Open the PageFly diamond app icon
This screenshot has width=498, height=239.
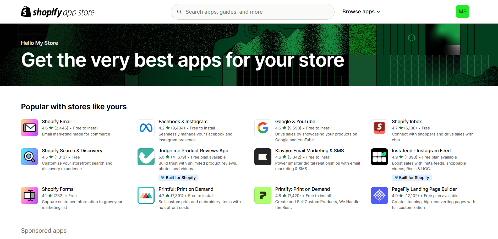tap(379, 195)
